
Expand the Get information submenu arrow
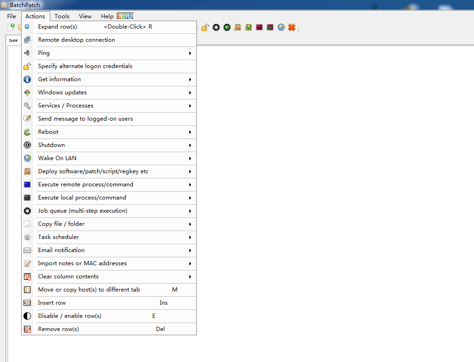[x=190, y=79]
